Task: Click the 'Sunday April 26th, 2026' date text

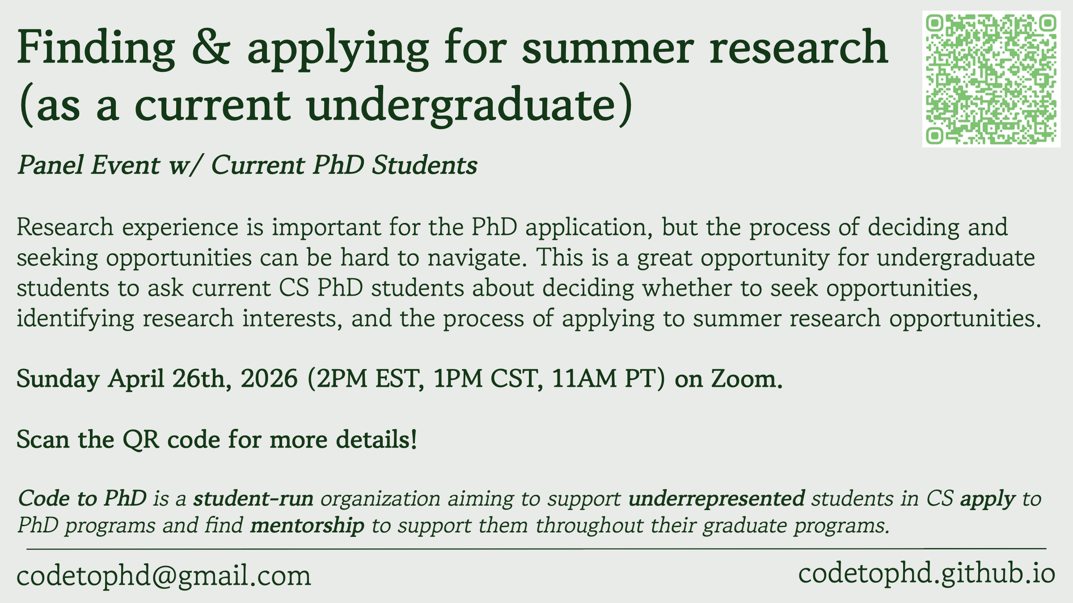Action: [157, 379]
